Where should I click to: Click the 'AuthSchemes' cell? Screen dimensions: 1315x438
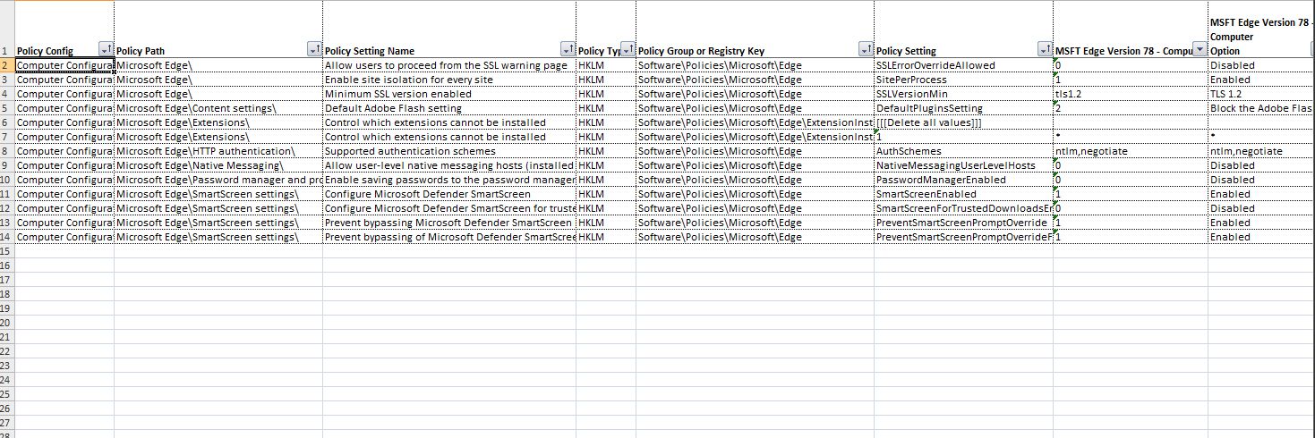[963, 151]
